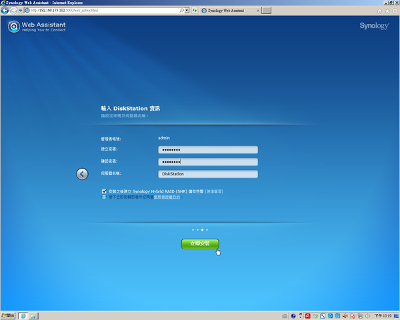Click the search magnifier in address bar
This screenshot has width=400, height=320.
pyautogui.click(x=181, y=11)
